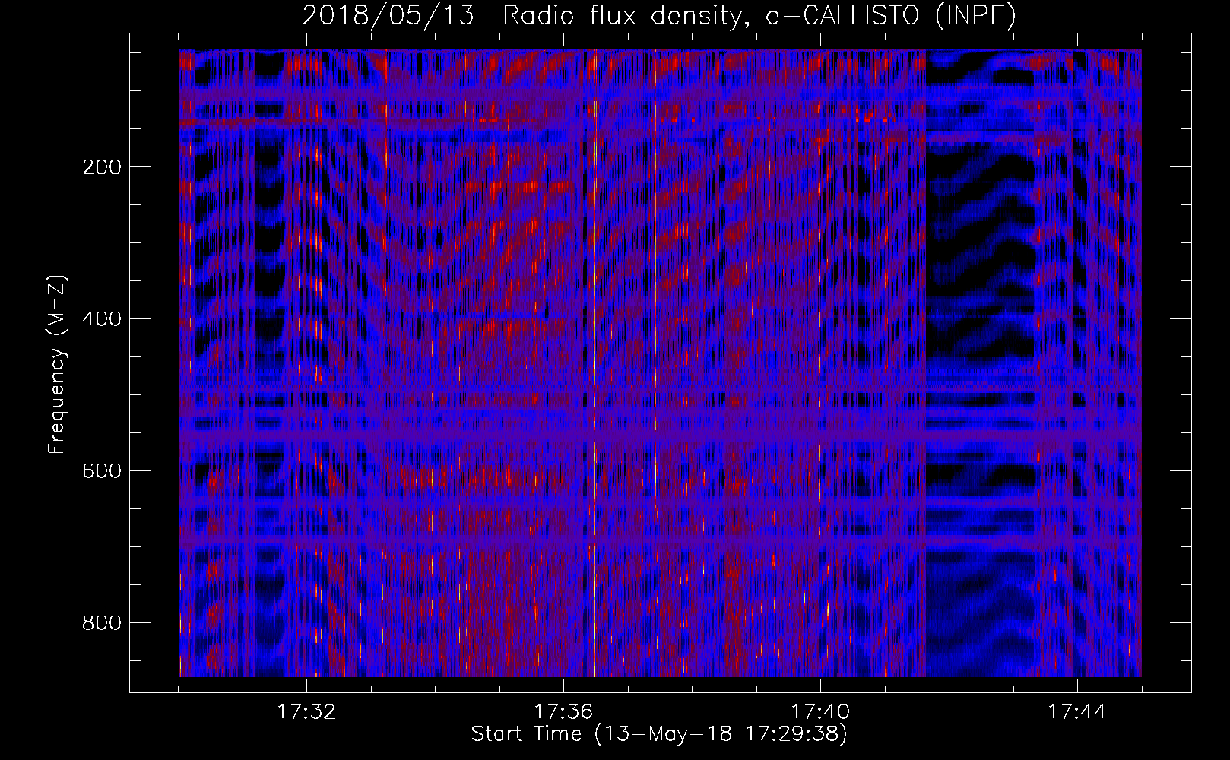Viewport: 1230px width, 760px height.
Task: Click the 17:44 time tick label
Action: (x=1077, y=712)
